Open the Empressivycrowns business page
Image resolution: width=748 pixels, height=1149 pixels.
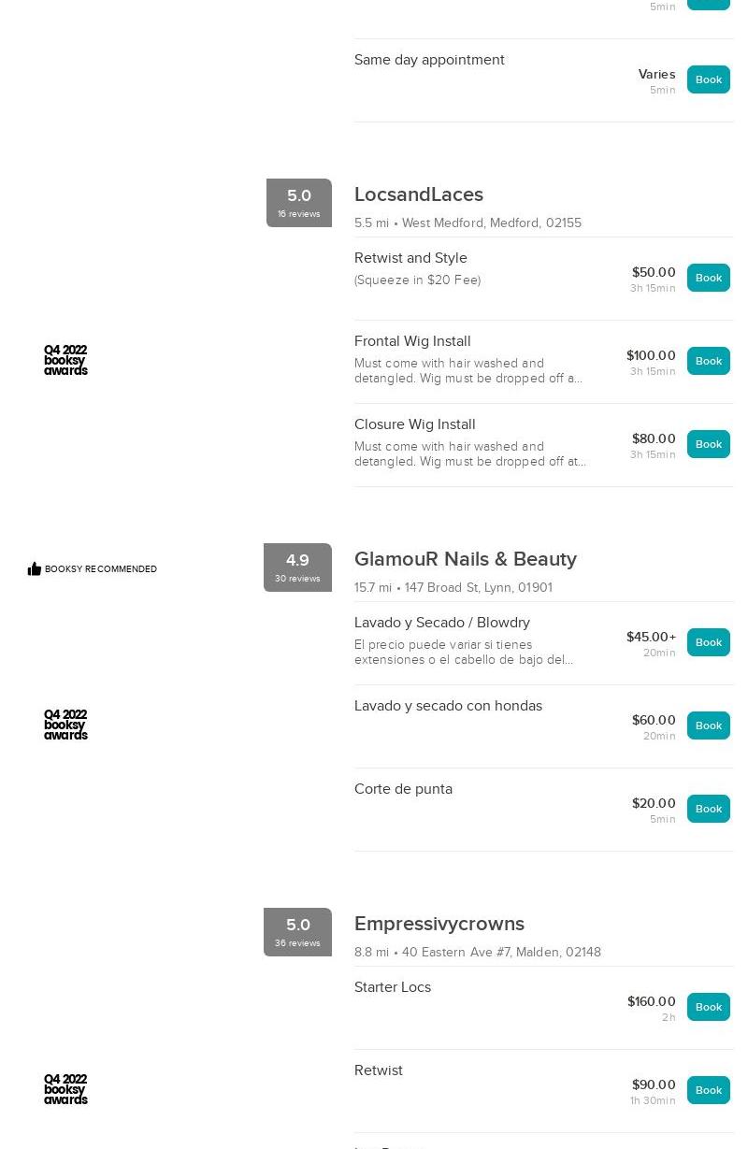pos(439,924)
